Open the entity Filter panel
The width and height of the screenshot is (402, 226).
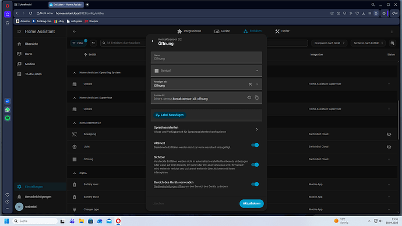[78, 43]
